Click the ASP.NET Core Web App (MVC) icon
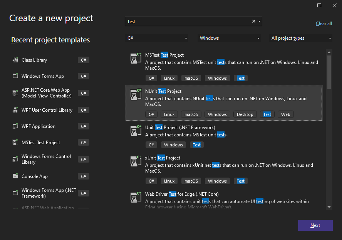This screenshot has height=240, width=342. pos(15,93)
